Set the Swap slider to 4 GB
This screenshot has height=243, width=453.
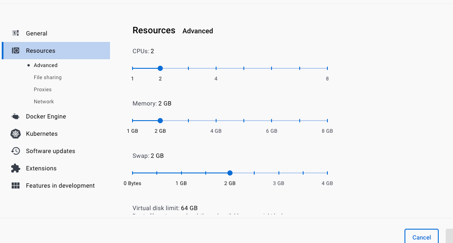[x=327, y=173]
